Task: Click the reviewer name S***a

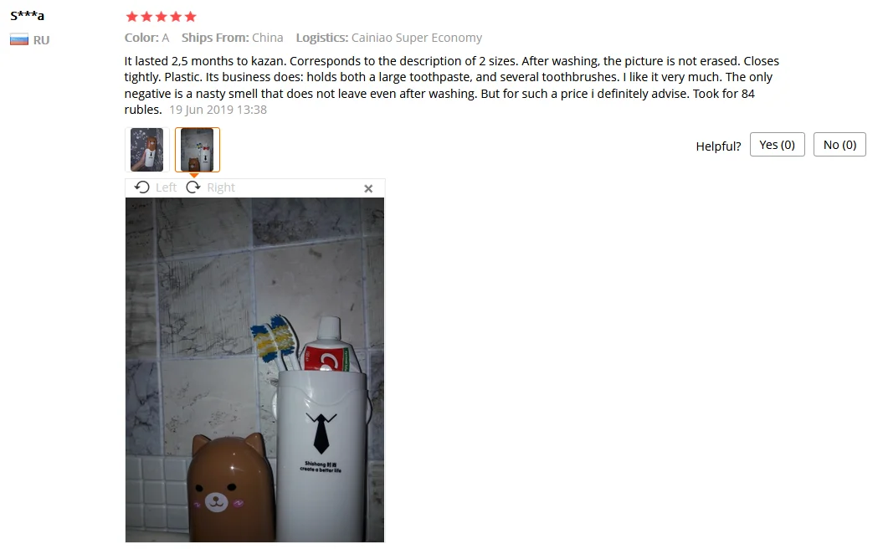Action: (x=27, y=16)
